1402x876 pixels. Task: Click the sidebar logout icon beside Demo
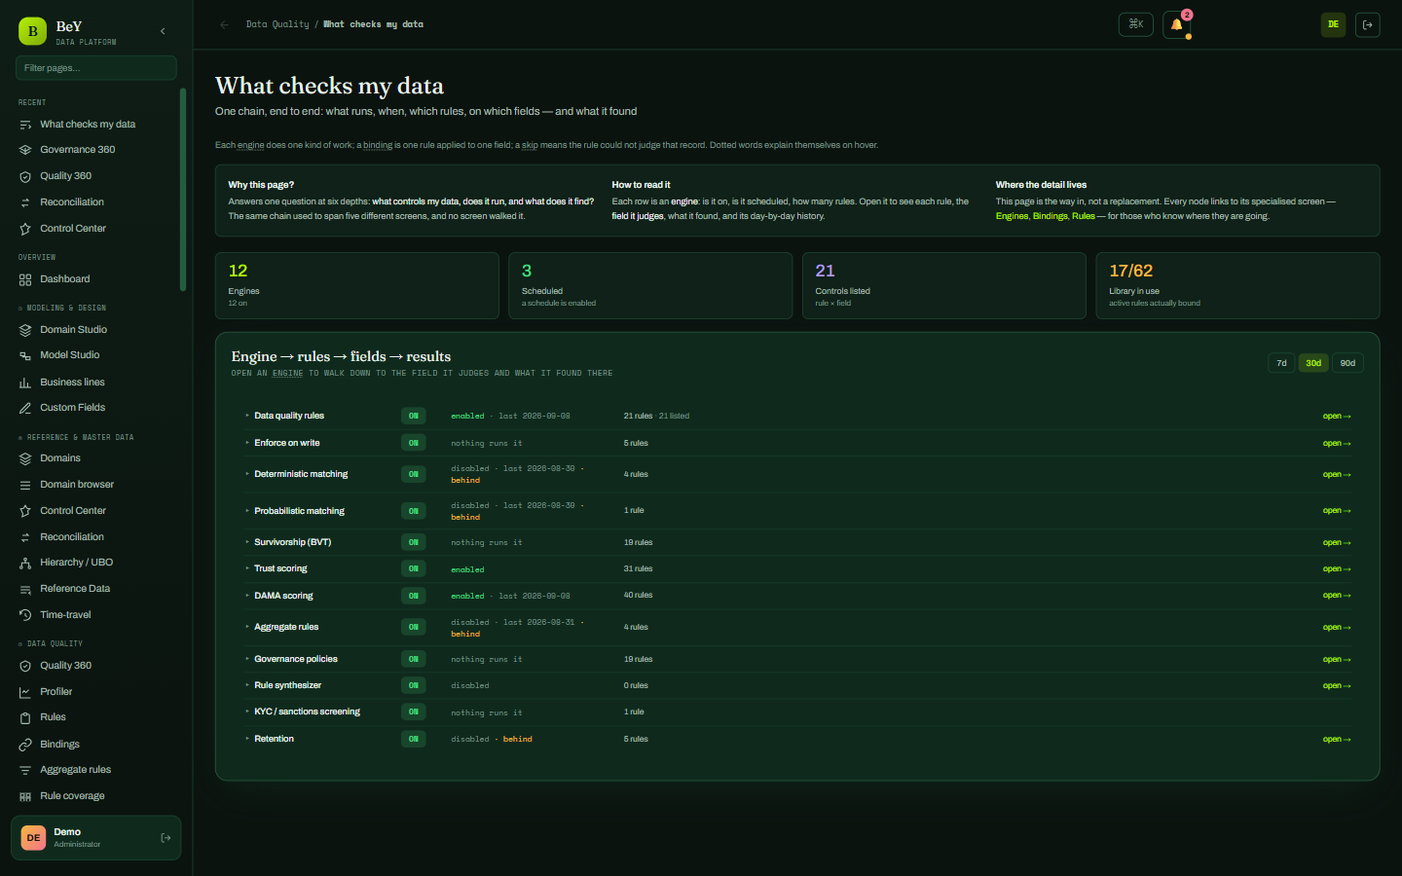(x=166, y=838)
